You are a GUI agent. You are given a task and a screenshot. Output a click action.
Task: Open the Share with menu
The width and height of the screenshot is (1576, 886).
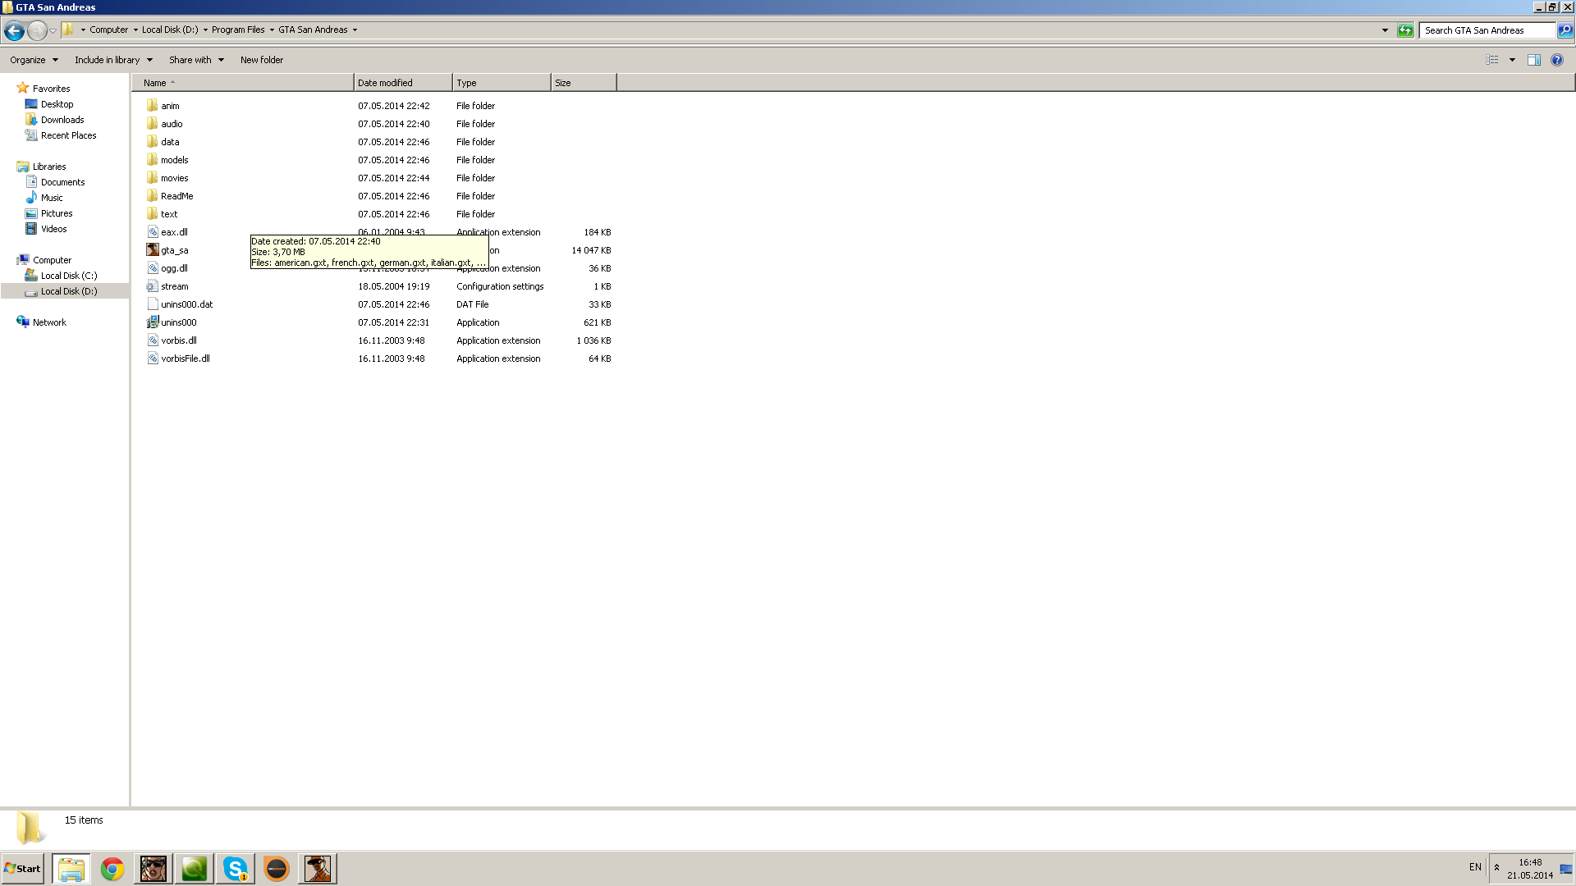point(196,60)
